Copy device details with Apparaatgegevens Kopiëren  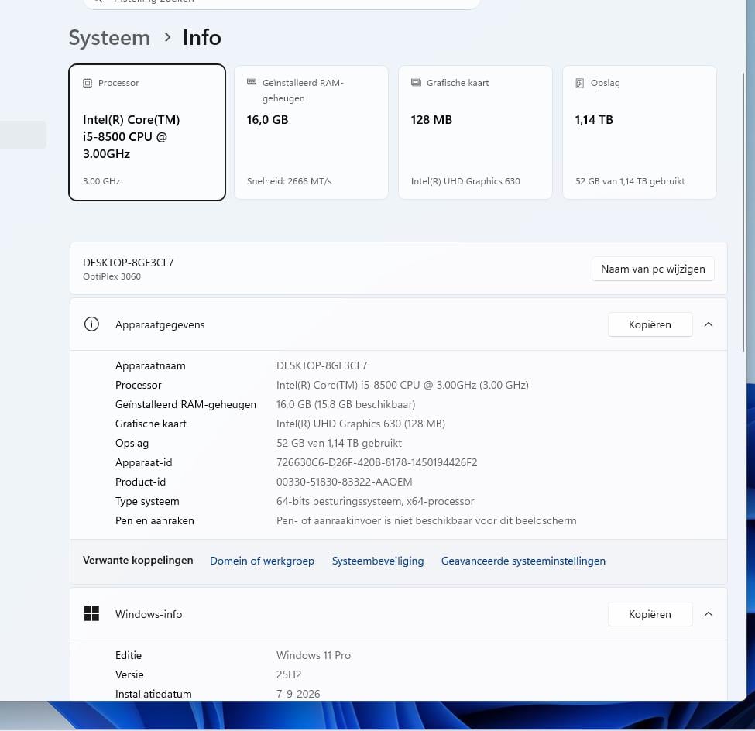650,324
